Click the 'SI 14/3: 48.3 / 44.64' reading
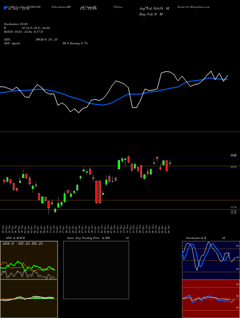 pos(36,28)
